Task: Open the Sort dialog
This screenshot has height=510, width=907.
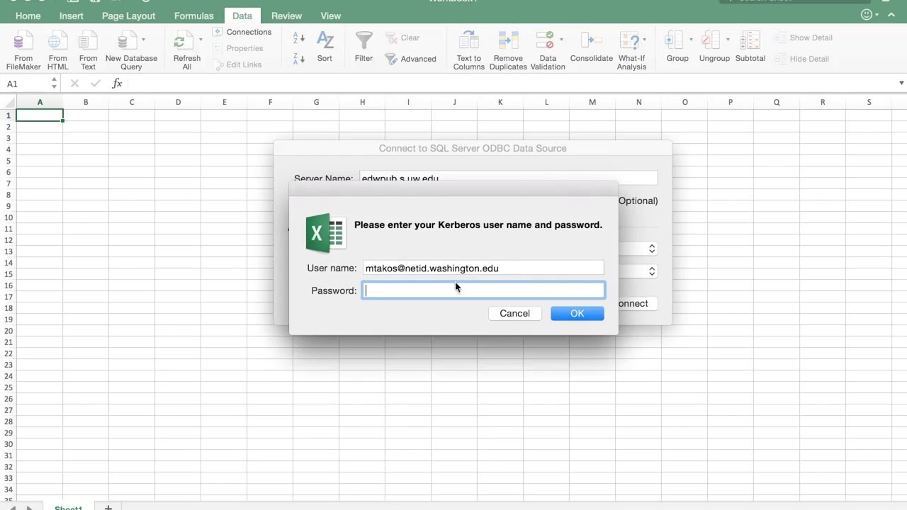Action: pos(325,47)
